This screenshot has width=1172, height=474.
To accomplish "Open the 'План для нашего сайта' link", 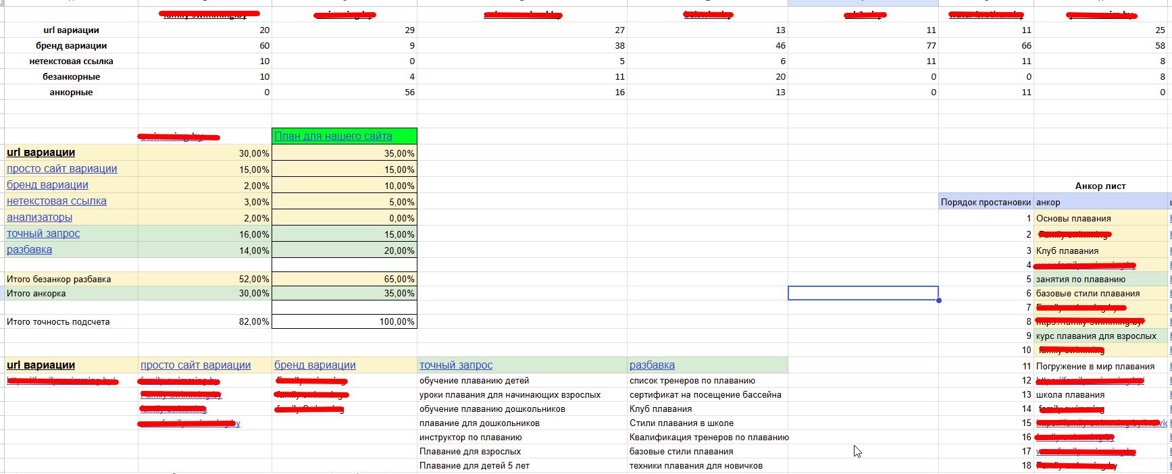I will 333,136.
